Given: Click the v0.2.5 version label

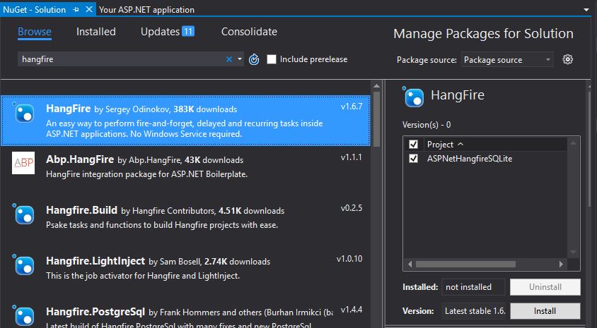Looking at the screenshot, I should [x=352, y=208].
